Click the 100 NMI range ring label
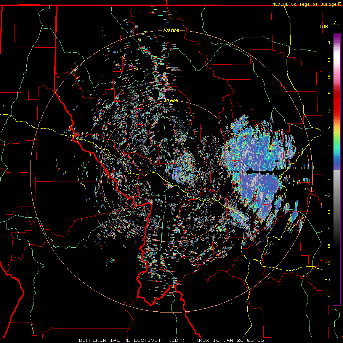 (171, 30)
